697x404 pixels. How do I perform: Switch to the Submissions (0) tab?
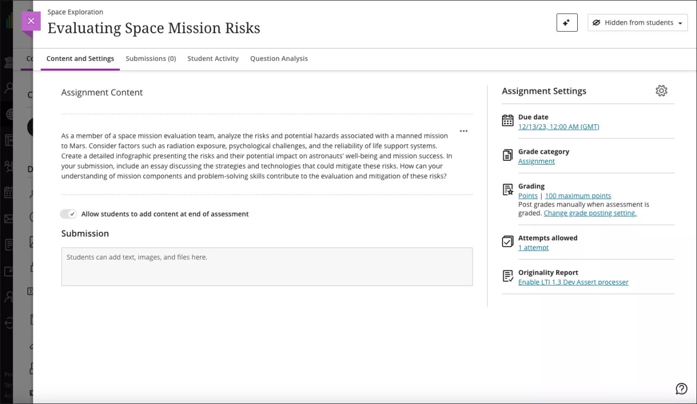coord(151,58)
